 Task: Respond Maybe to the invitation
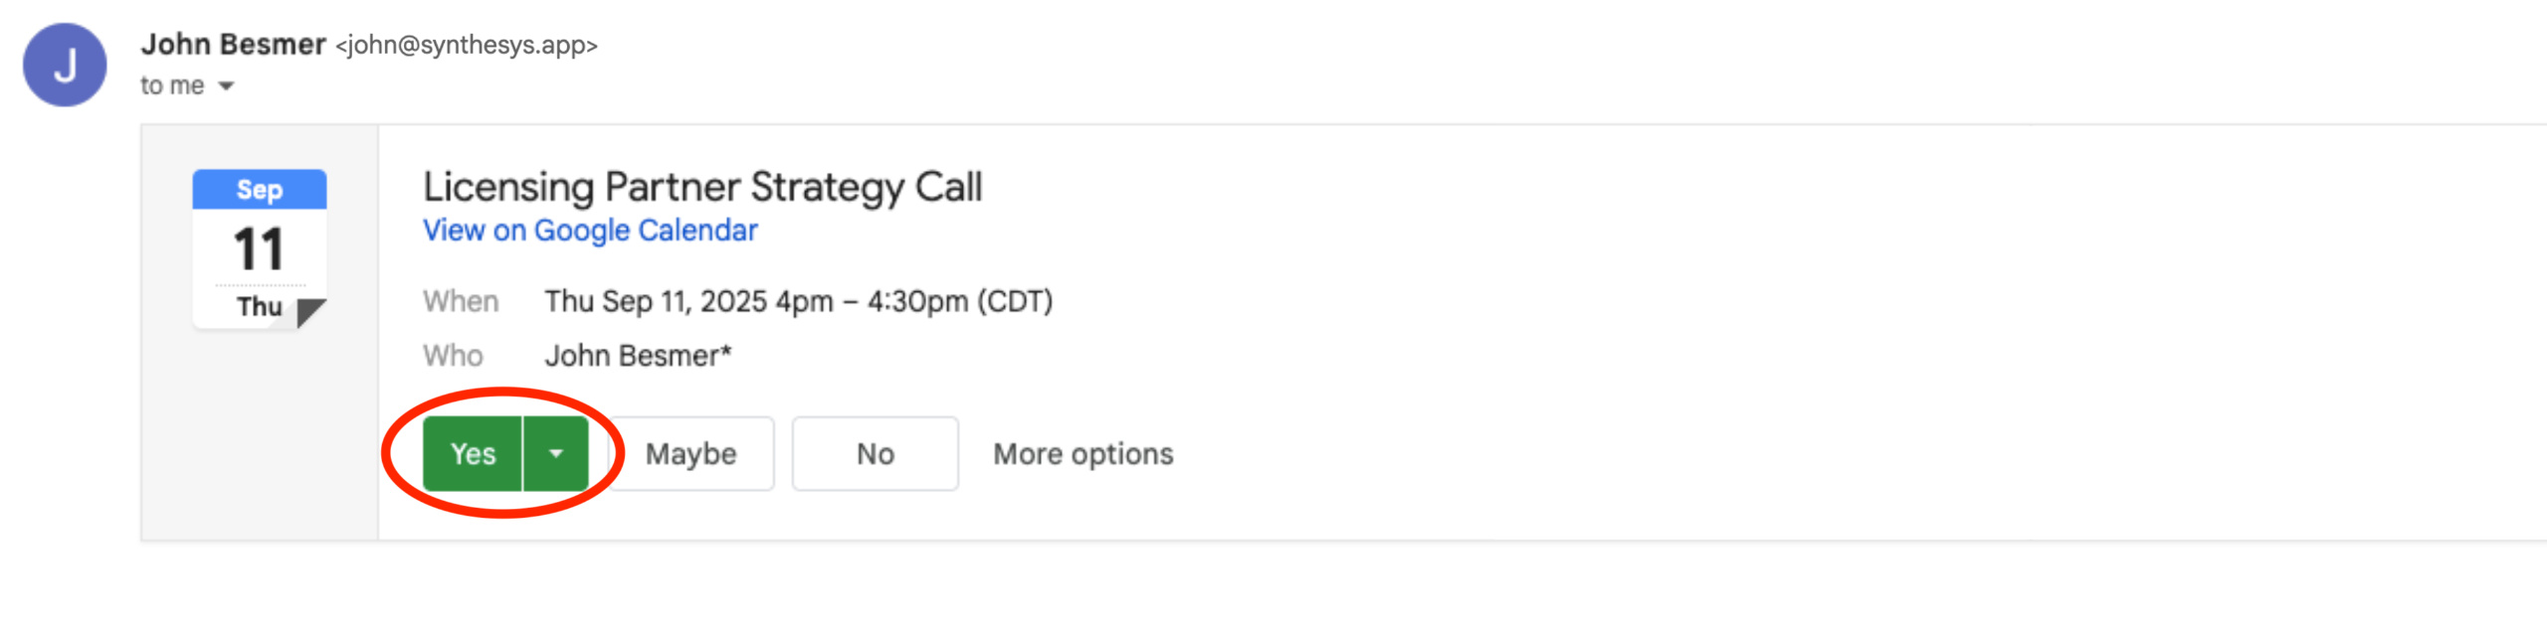691,454
